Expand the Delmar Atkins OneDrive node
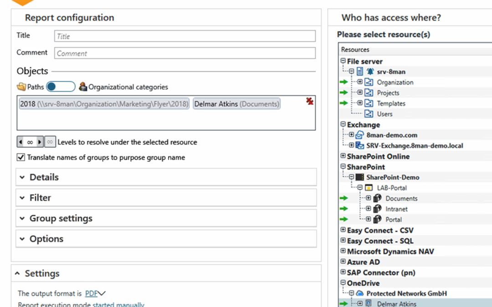The width and height of the screenshot is (492, 307). 360,303
